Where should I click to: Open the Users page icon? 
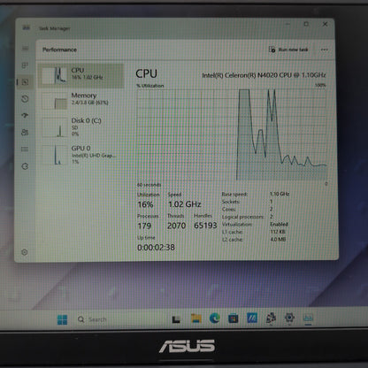[x=25, y=132]
